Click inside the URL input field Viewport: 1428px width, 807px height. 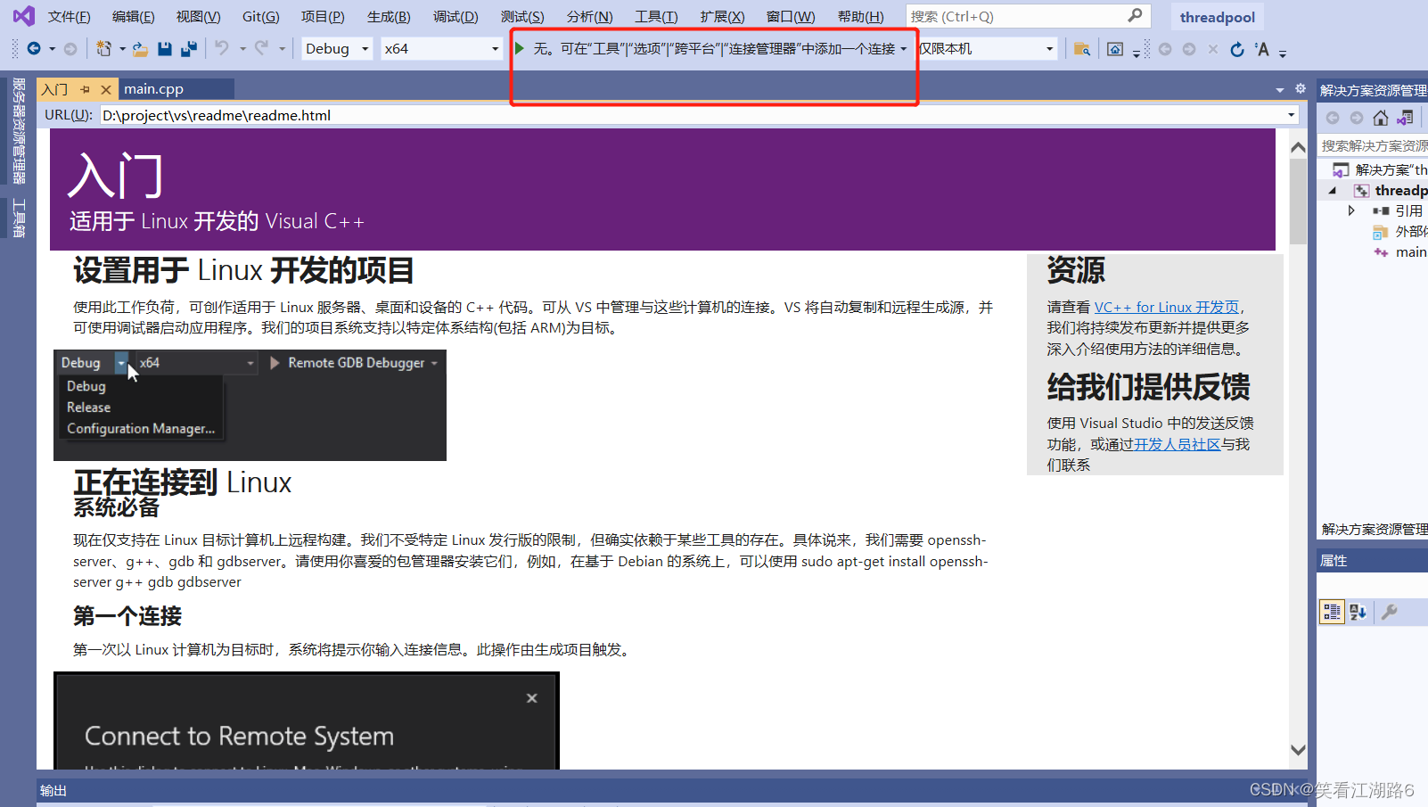[x=535, y=115]
